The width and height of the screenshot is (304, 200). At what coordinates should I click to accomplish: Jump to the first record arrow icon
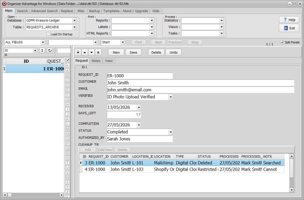78,52
